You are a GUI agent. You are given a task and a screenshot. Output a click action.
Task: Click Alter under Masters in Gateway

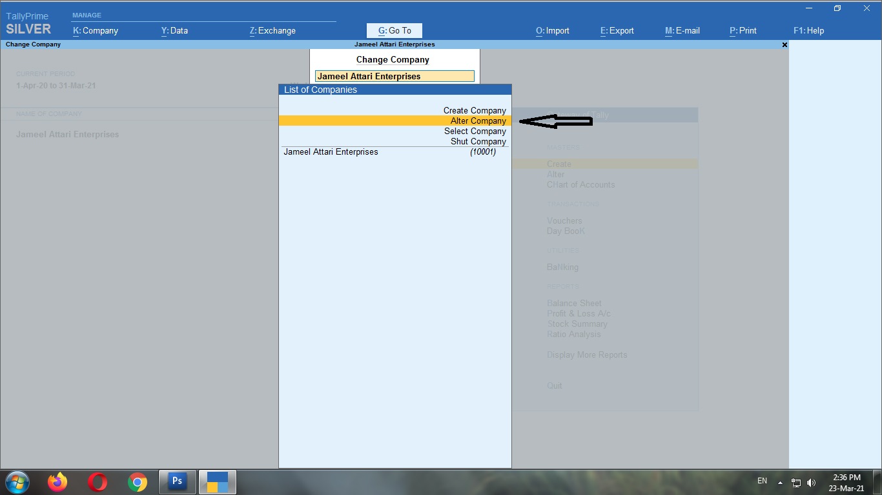tap(556, 174)
